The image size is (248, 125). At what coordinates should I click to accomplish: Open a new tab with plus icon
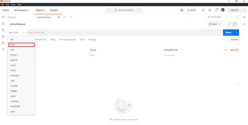point(65,17)
